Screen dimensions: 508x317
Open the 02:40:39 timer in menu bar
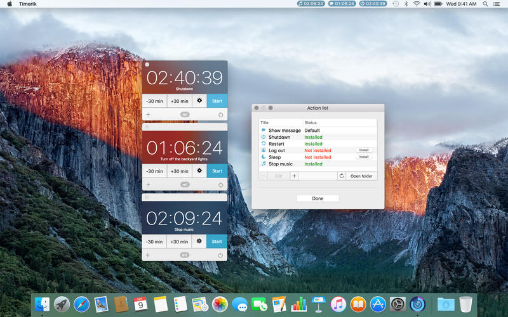click(372, 4)
